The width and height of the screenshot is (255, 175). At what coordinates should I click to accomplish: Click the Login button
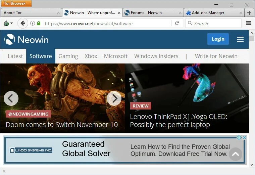point(218,39)
